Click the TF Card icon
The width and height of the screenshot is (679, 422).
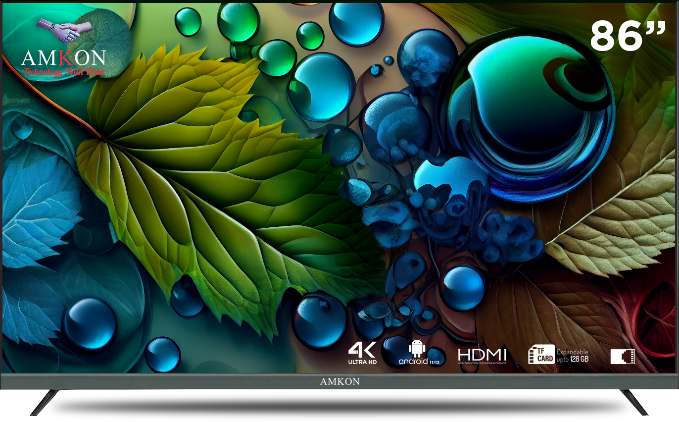[541, 355]
